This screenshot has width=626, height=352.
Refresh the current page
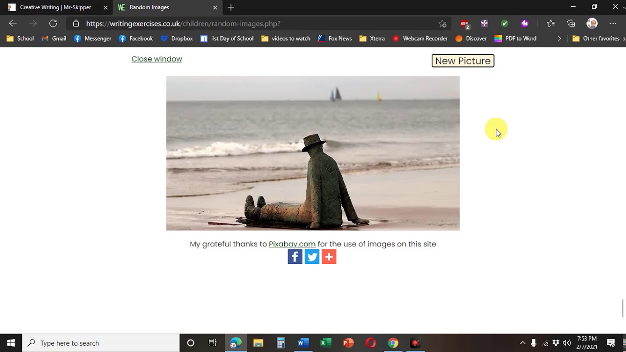tap(53, 23)
